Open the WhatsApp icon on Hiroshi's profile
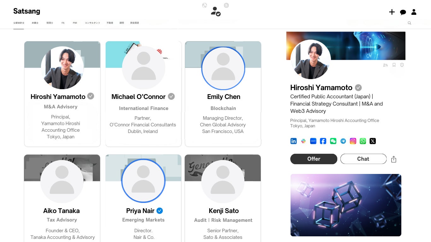Screen dimensions: 431x242 (x=363, y=141)
